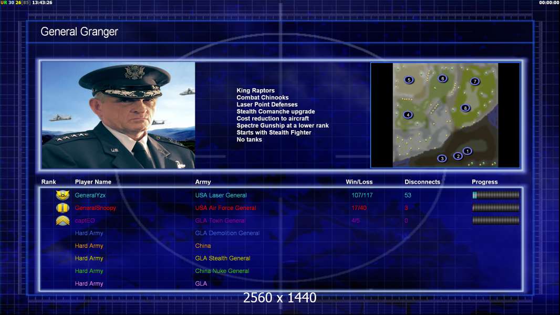Viewport: 560px width, 315px height.
Task: Click win/loss value 107/117
Action: tap(362, 195)
